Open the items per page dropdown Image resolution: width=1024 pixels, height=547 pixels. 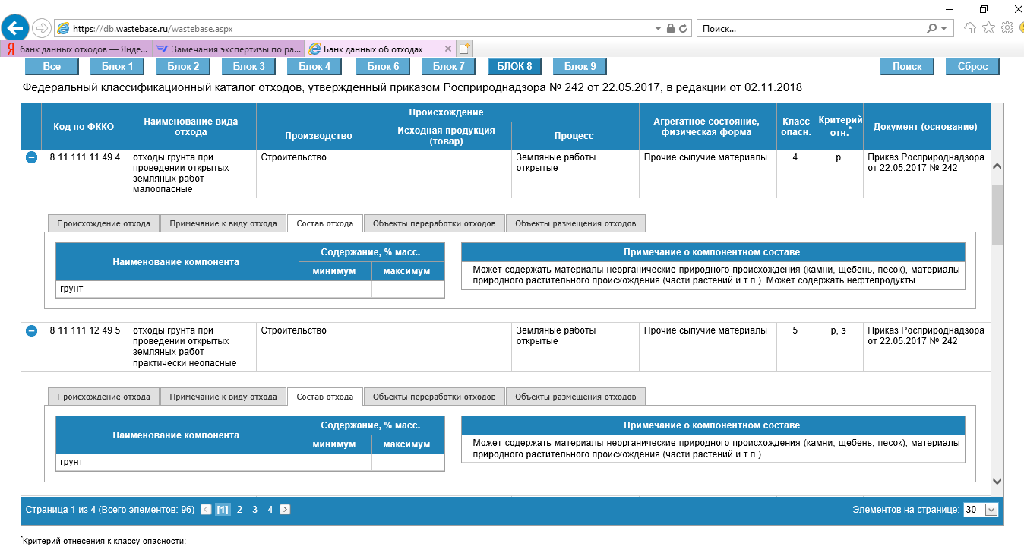(991, 510)
